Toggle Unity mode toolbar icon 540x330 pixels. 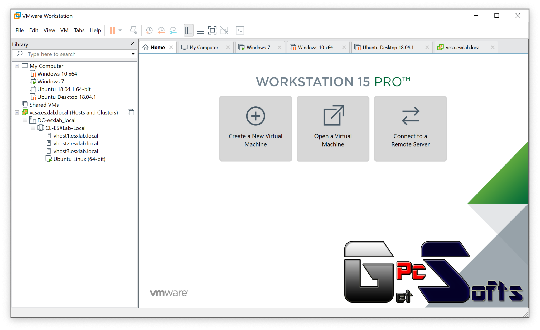coord(224,30)
